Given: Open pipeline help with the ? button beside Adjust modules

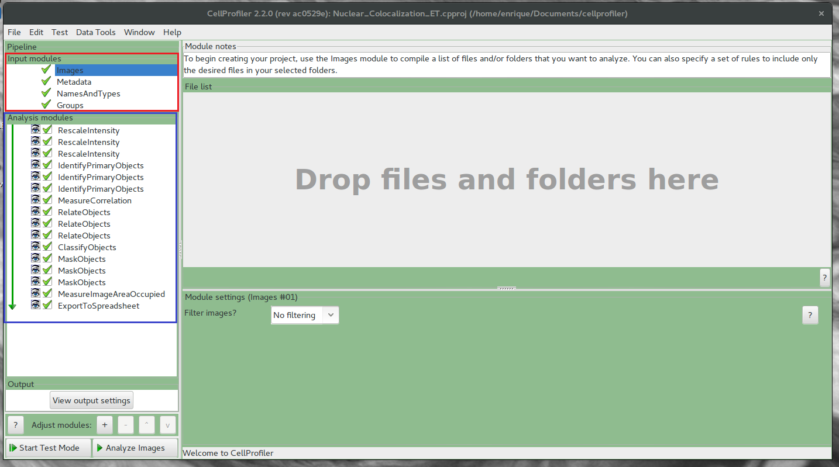Looking at the screenshot, I should point(16,425).
